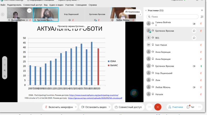Viewport: 207px width, 115px height.
Task: Click zoom out icon on shared screen
Action: [x=5, y=76]
